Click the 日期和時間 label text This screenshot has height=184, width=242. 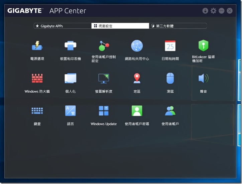(170, 59)
